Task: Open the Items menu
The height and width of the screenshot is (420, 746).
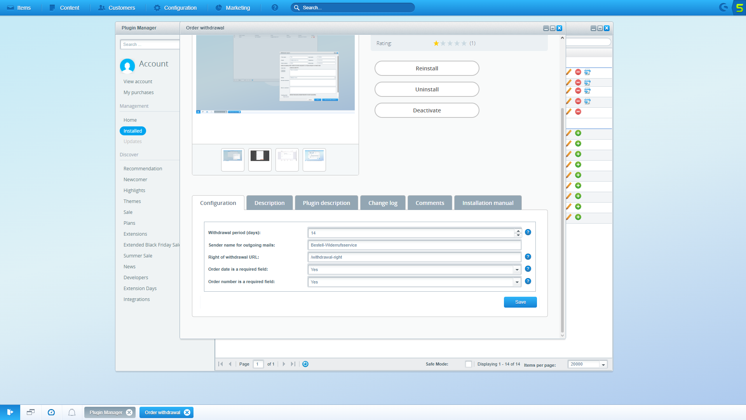Action: coord(19,8)
